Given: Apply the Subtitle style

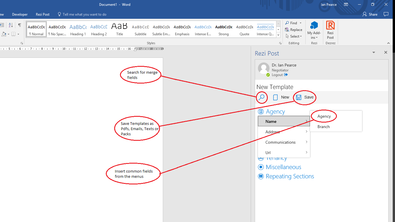Looking at the screenshot, I should coord(141,30).
